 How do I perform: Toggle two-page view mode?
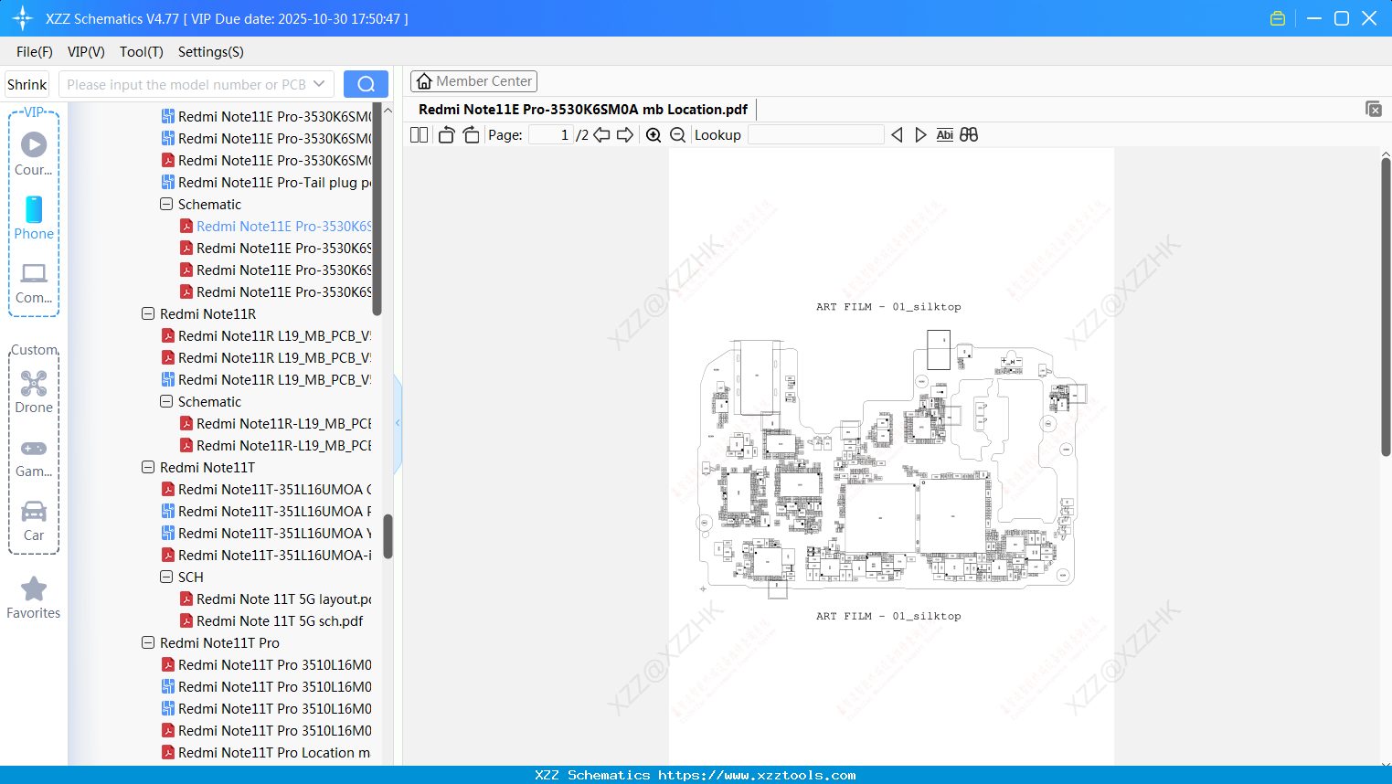coord(419,134)
